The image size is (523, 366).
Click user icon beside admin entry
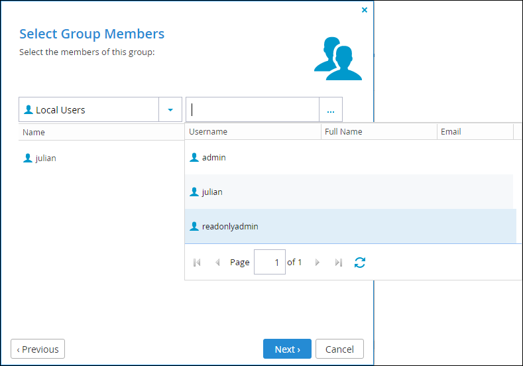click(x=194, y=157)
